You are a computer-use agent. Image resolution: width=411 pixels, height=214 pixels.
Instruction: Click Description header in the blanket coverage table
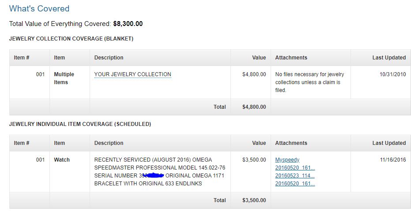109,58
